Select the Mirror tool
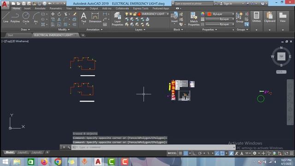The width and height of the screenshot is (295, 166). (x=59, y=19)
